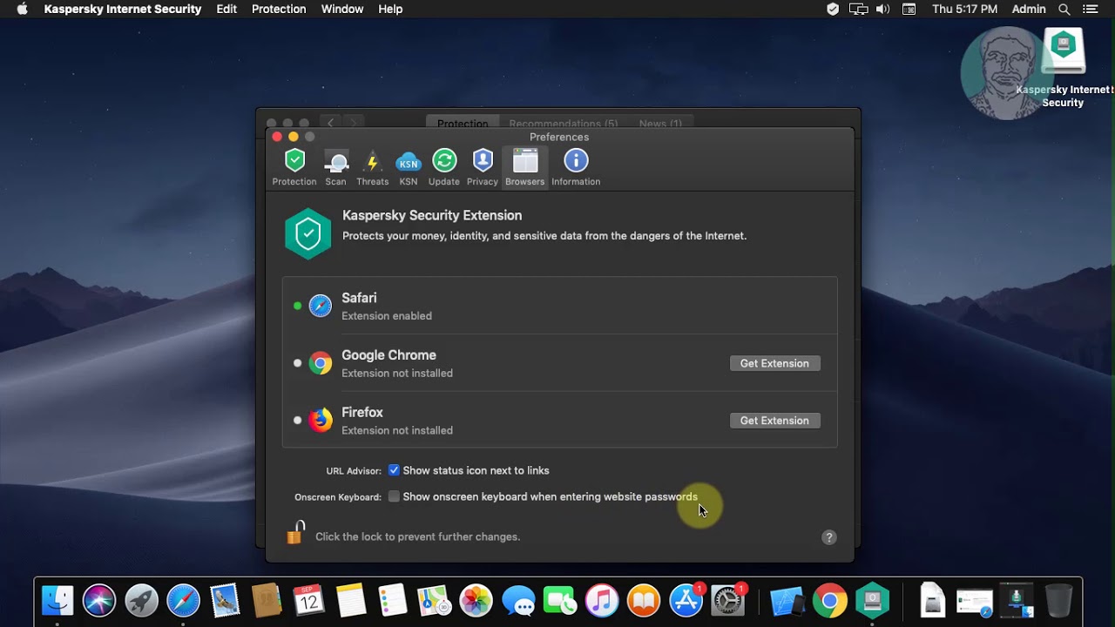Open Google Chrome from the Dock
1115x627 pixels.
pos(829,600)
